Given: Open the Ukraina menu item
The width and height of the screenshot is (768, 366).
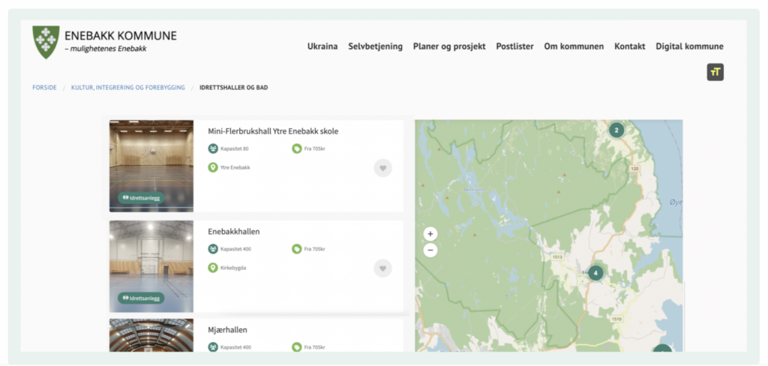Looking at the screenshot, I should tap(322, 46).
